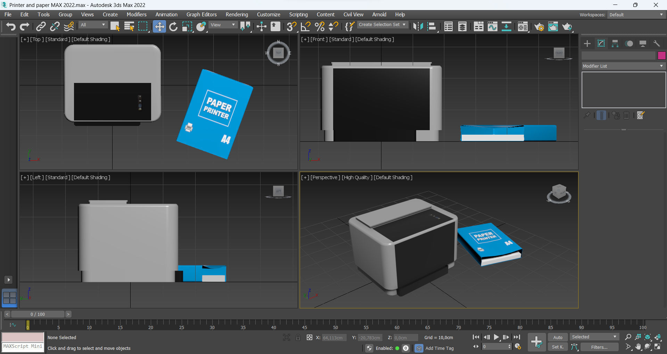Activate the Select Object tool
Image resolution: width=667 pixels, height=354 pixels.
(115, 26)
